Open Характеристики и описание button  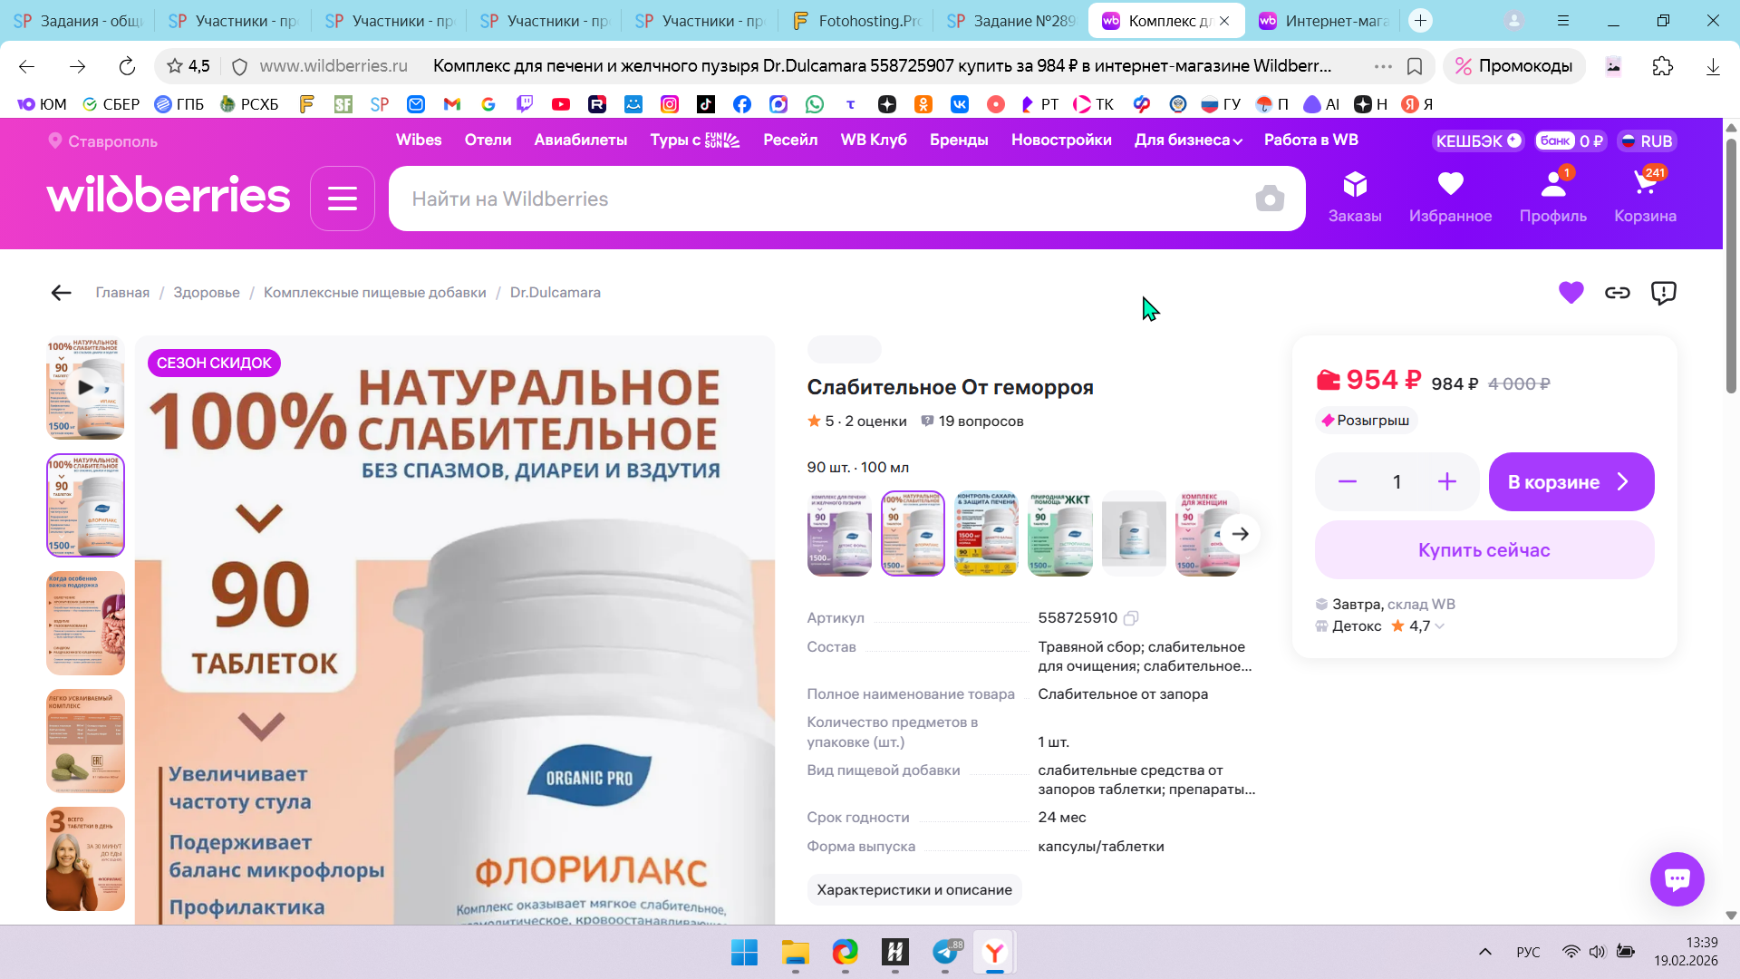coord(914,890)
